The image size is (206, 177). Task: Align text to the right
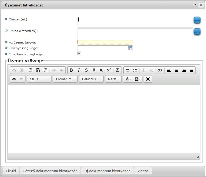pos(184,70)
